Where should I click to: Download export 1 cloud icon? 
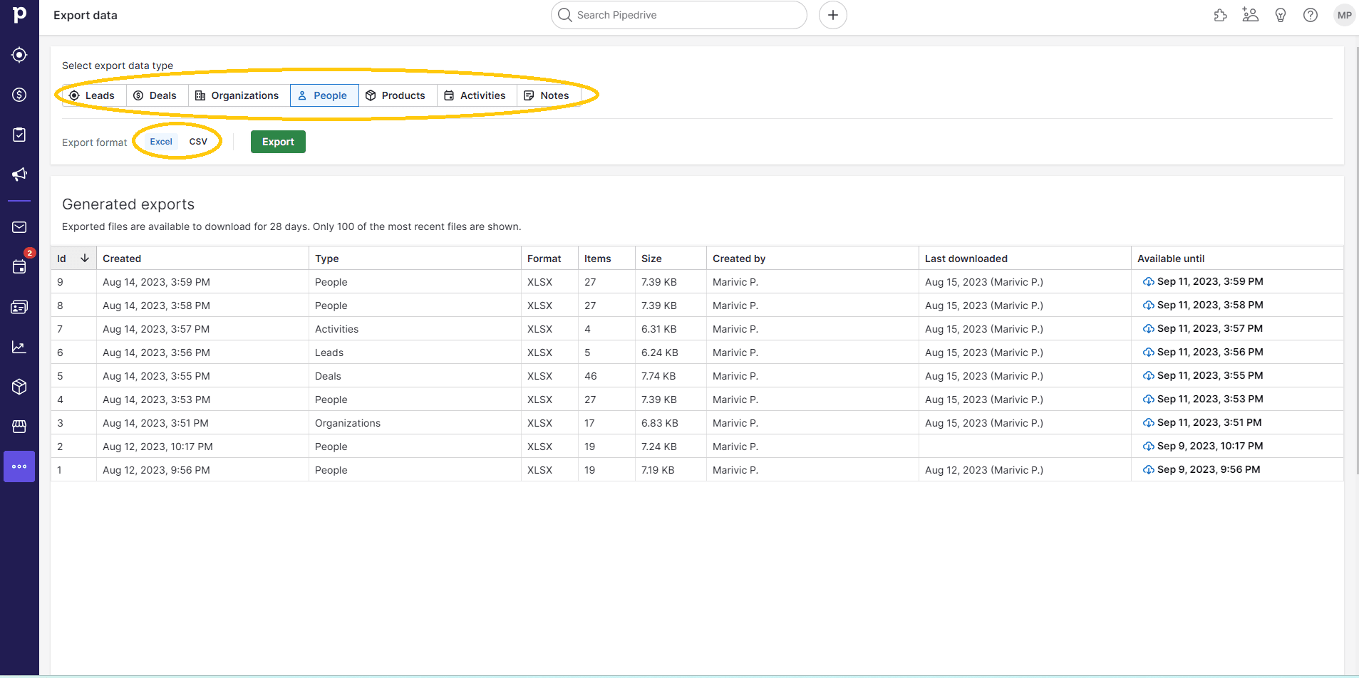(1149, 470)
